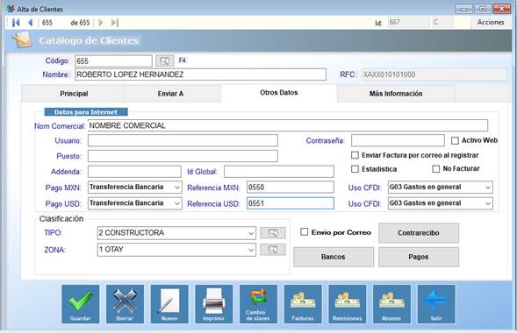The image size is (517, 333).
Task: Click the RFC field XAXX010101000
Action: [434, 74]
